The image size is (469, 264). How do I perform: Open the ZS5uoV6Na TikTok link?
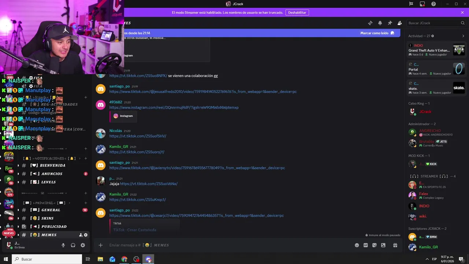pyautogui.click(x=149, y=184)
